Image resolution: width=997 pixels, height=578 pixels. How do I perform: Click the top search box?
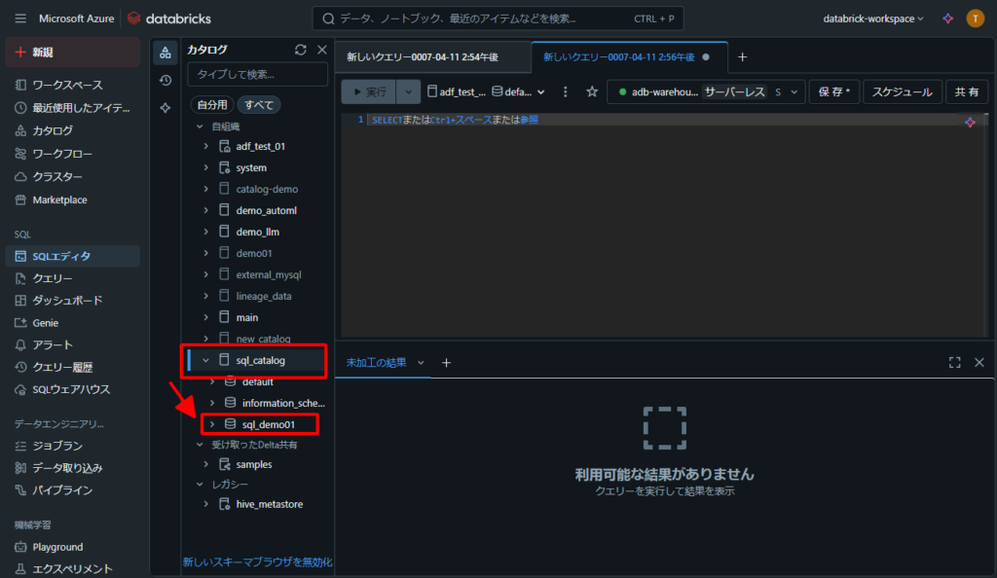click(x=498, y=18)
